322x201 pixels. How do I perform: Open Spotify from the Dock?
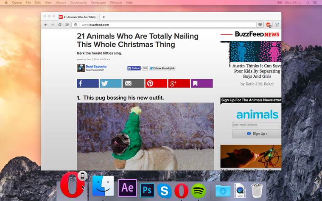(199, 191)
